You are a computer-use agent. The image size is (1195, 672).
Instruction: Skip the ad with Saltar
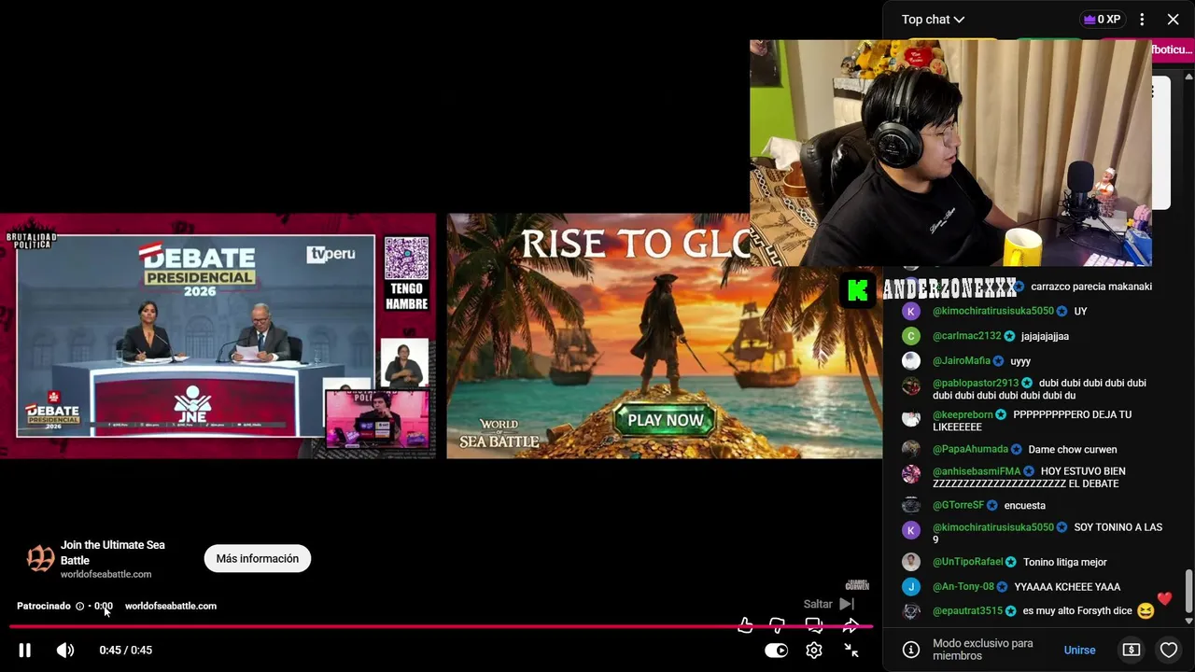[x=829, y=604]
